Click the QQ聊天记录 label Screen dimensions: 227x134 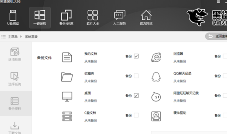pos(182,73)
